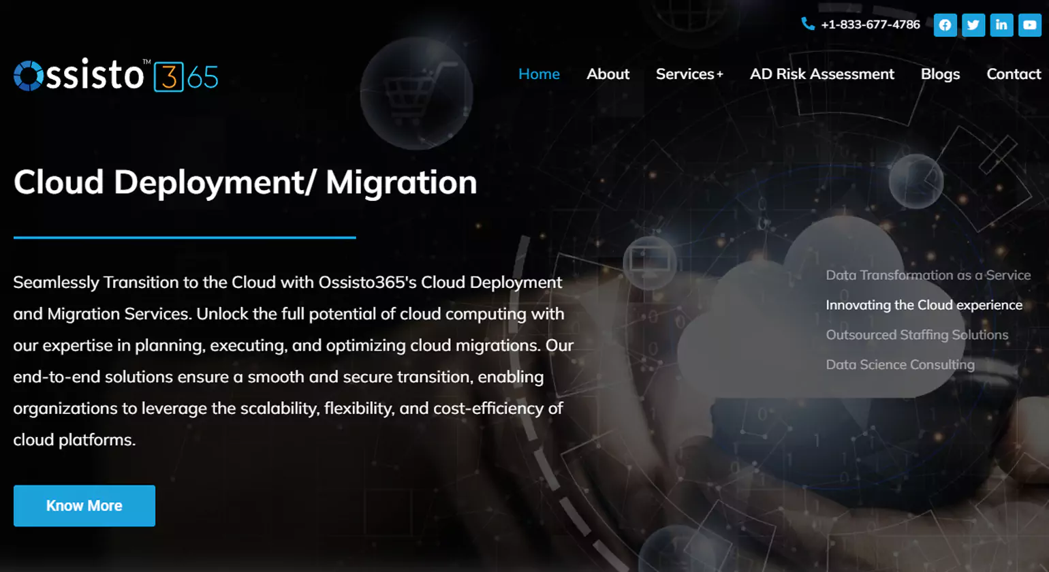
Task: Click the Ossisto 365 logo
Action: tap(116, 76)
